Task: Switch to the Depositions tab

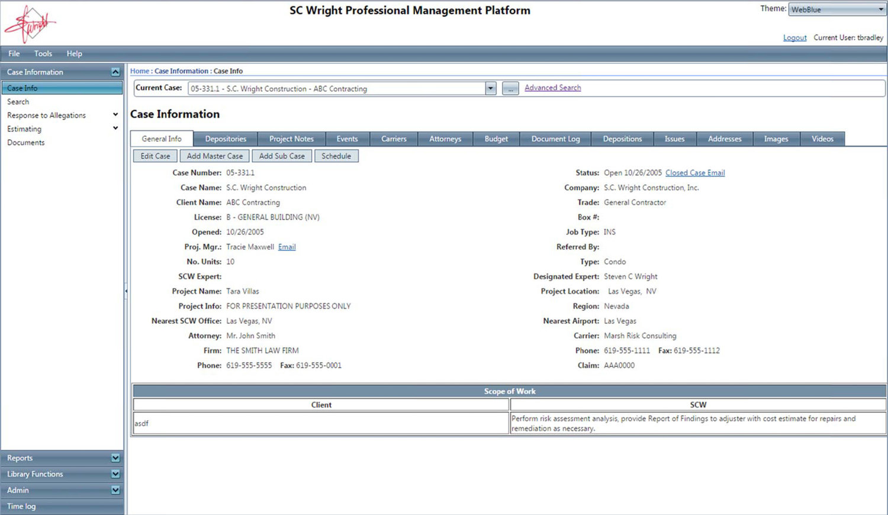Action: pyautogui.click(x=622, y=139)
